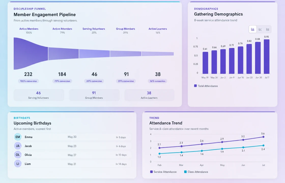Toggle the Class Attendance legend swatch

point(186,172)
